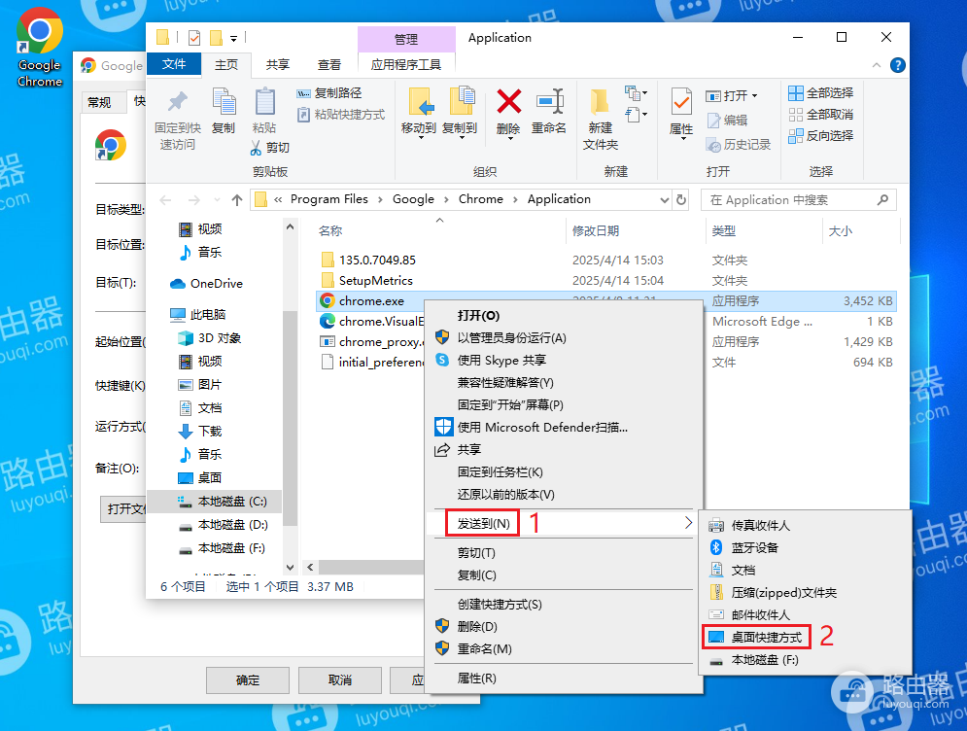Screen dimensions: 967x731
Task: Open the Easy access dropdown in ribbon
Action: coord(636,114)
